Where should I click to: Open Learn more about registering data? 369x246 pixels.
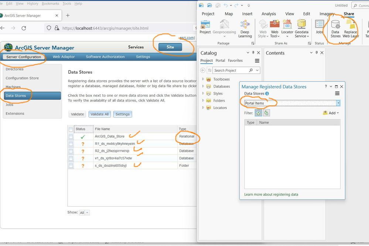pos(271,194)
